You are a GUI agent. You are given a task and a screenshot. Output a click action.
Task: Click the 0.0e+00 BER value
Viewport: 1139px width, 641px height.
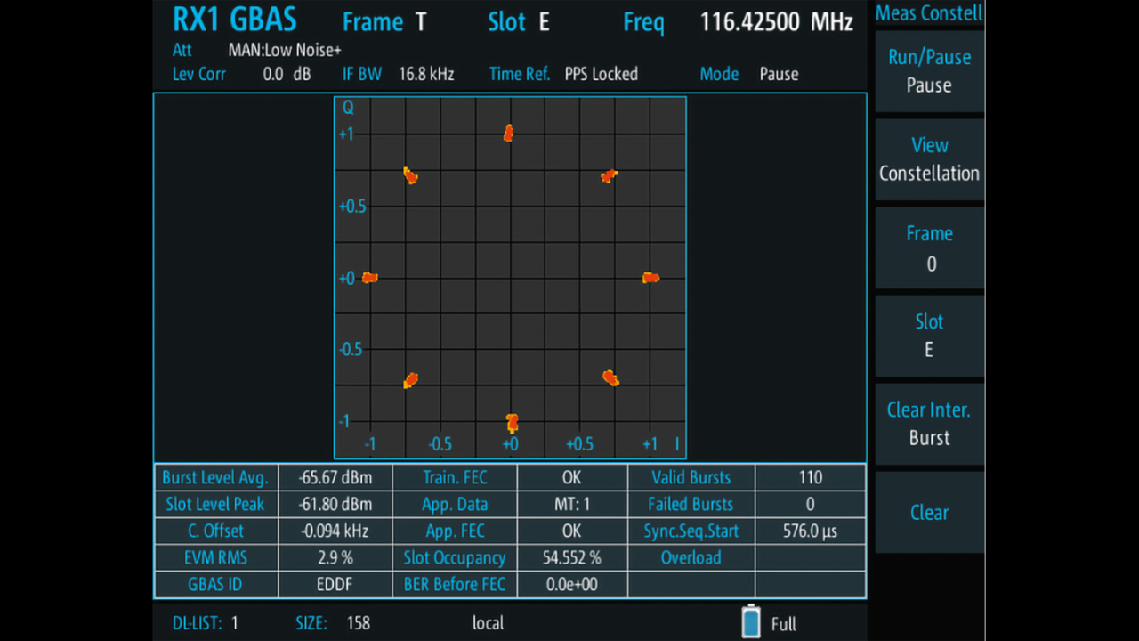click(x=572, y=584)
